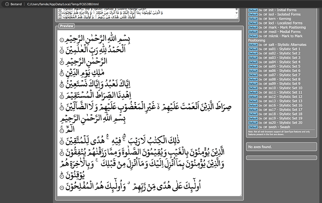
Task: Turn On the init Initial Forms feature
Action: coord(260,10)
